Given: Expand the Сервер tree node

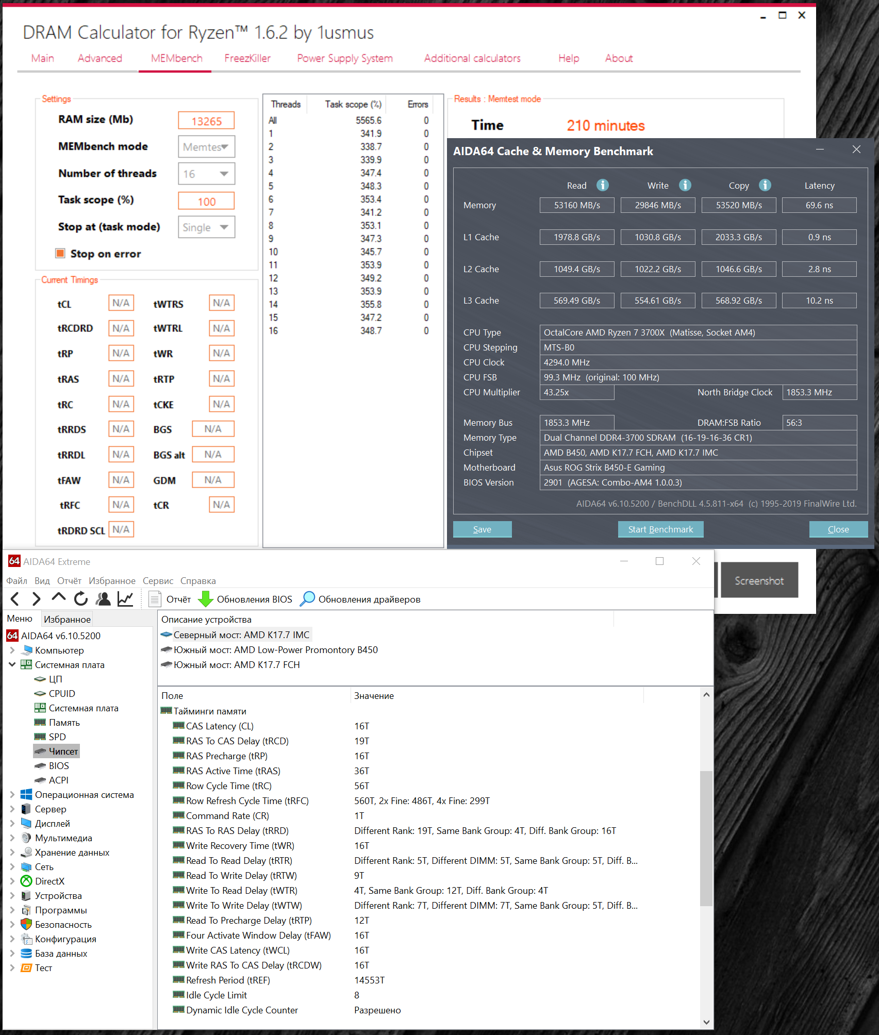Looking at the screenshot, I should point(12,809).
